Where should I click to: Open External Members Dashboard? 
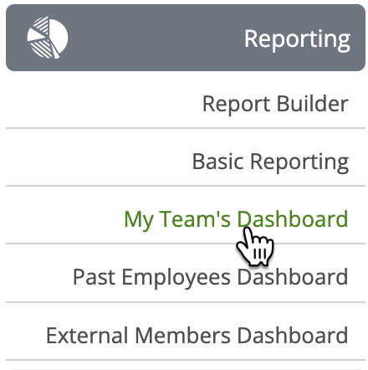coord(197,336)
